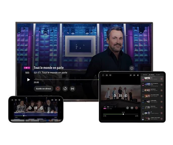Click channel number 503 on TV
The width and height of the screenshot is (173, 145).
[27, 73]
